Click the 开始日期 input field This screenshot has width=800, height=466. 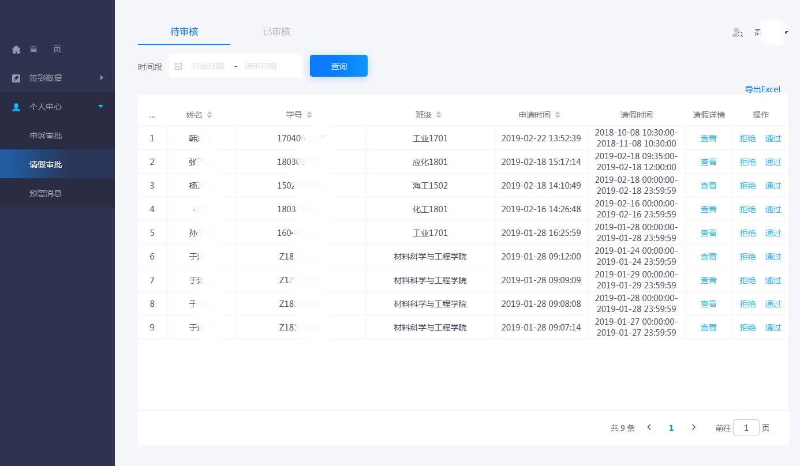[208, 66]
